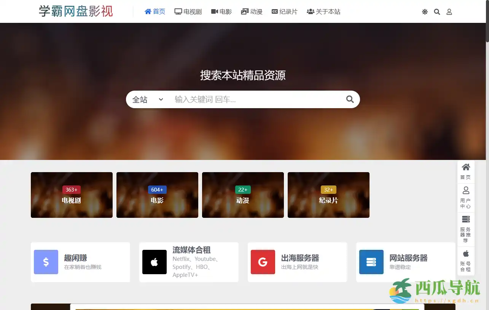Click the red G 出海服务器 icon
The width and height of the screenshot is (489, 310).
pyautogui.click(x=263, y=262)
